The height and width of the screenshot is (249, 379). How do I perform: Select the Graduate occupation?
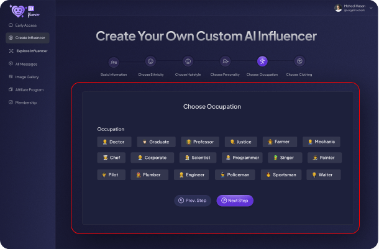tap(156, 142)
